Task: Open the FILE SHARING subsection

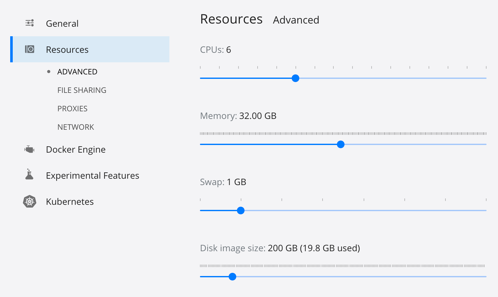Action: click(x=82, y=90)
